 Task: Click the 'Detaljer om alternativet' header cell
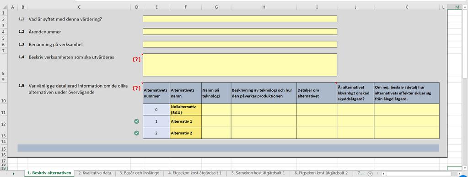pyautogui.click(x=317, y=93)
